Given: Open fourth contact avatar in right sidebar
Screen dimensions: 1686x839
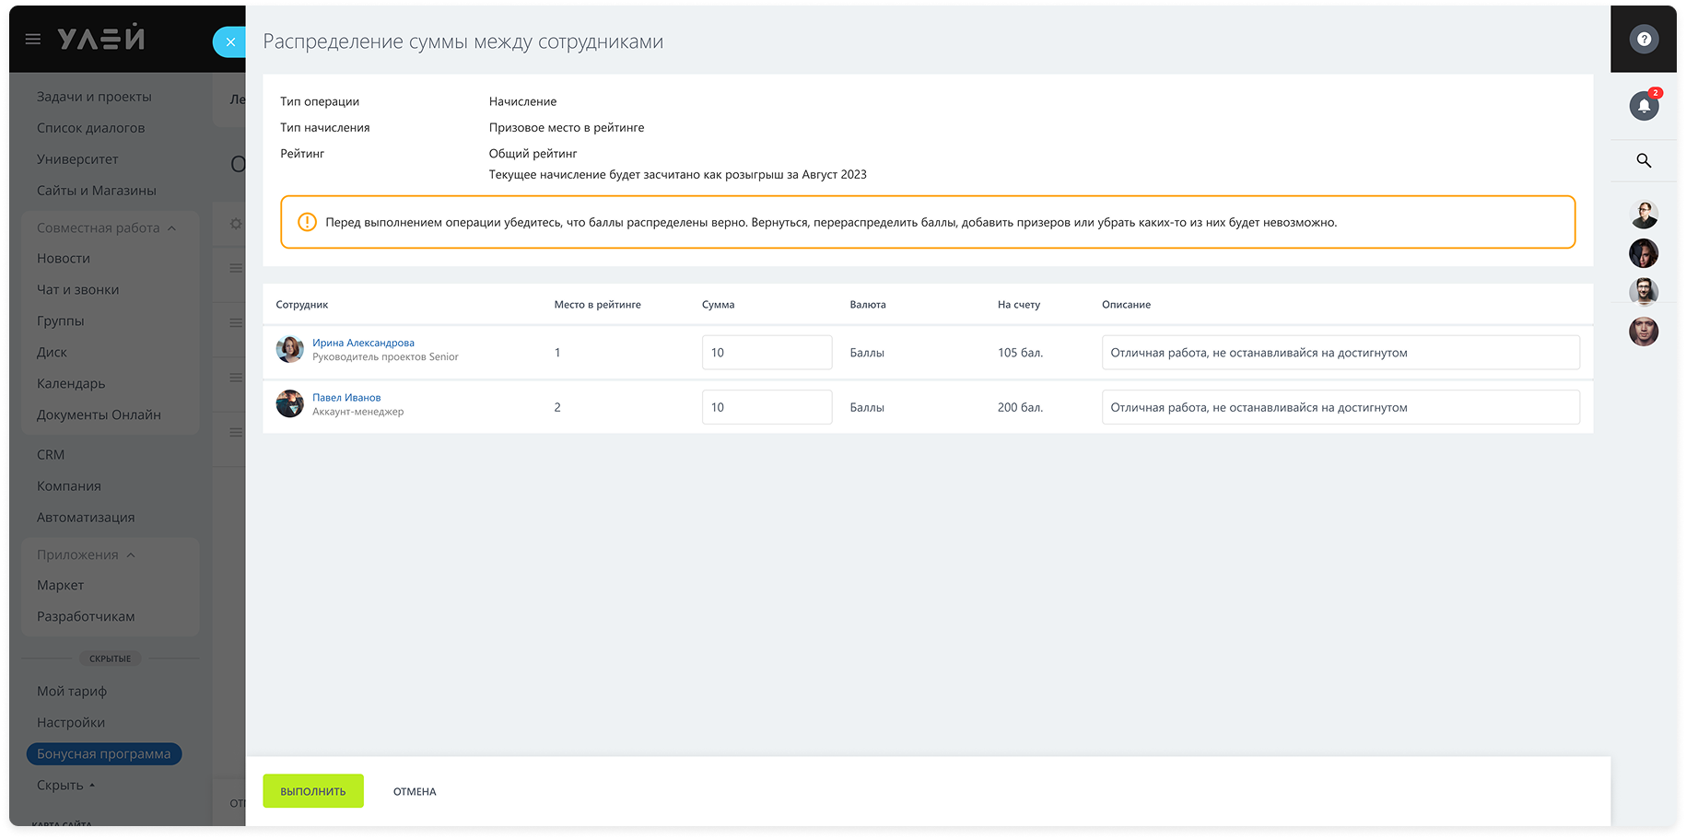Looking at the screenshot, I should click(x=1644, y=331).
